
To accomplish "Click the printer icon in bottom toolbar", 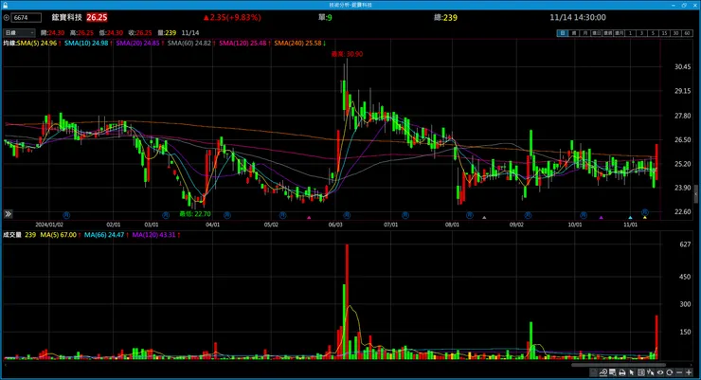I will pos(621,372).
